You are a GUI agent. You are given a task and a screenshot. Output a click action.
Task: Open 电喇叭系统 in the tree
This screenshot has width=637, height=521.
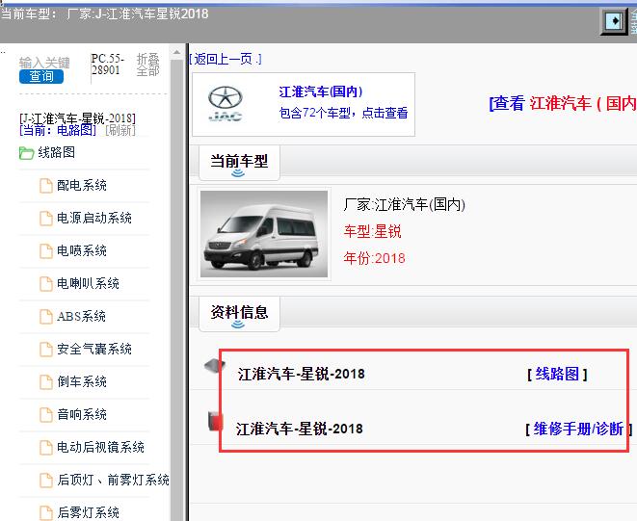click(88, 283)
